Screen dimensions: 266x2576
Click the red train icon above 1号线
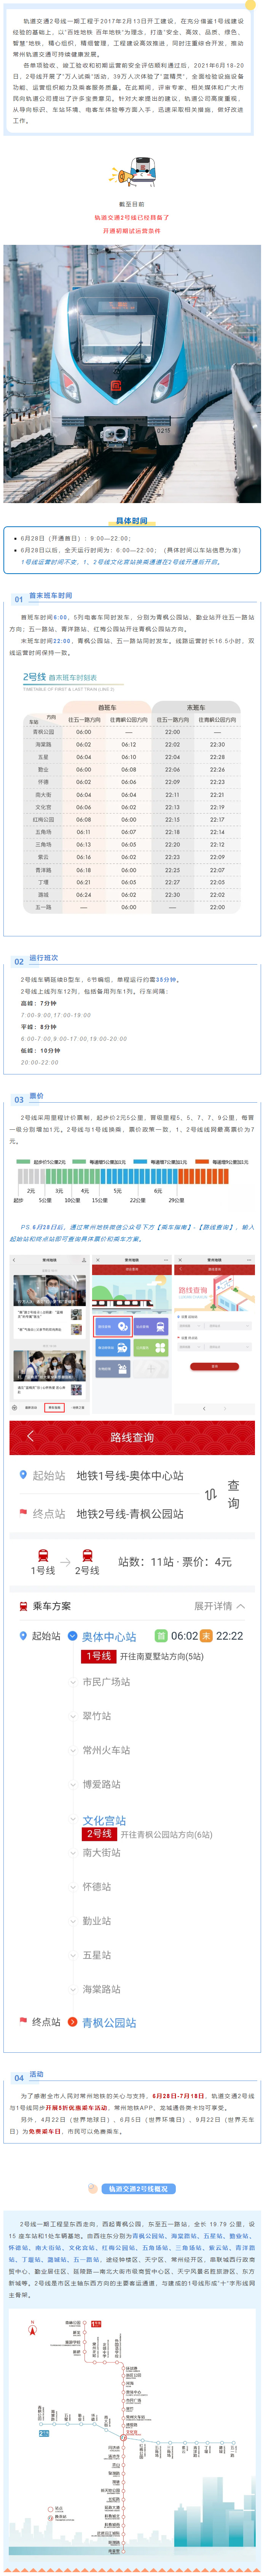tap(43, 1556)
